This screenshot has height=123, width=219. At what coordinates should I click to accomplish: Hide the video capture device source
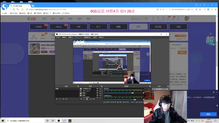pyautogui.click(x=97, y=89)
